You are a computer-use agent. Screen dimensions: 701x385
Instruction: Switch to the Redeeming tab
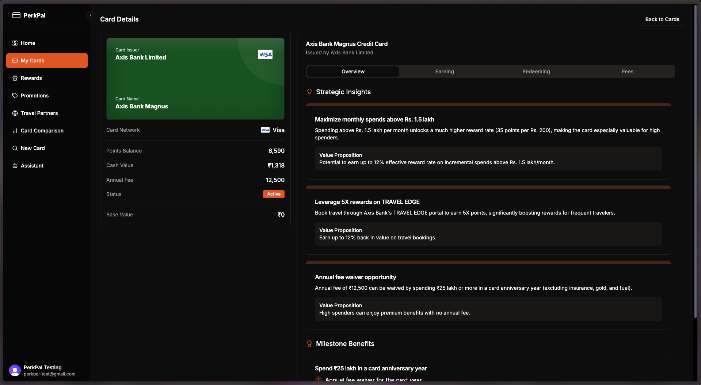pos(536,72)
